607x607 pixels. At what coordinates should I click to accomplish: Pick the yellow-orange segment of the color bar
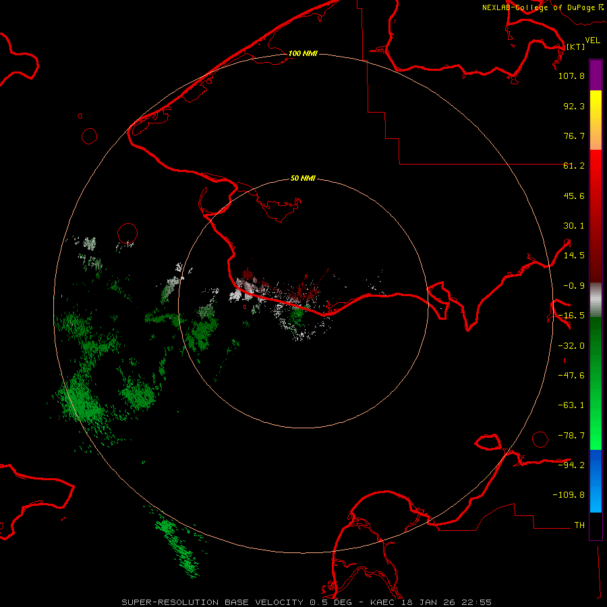(596, 120)
